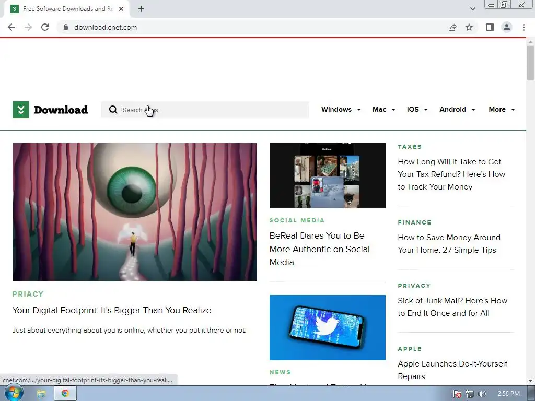Click the scrollbar up arrow

(x=530, y=42)
